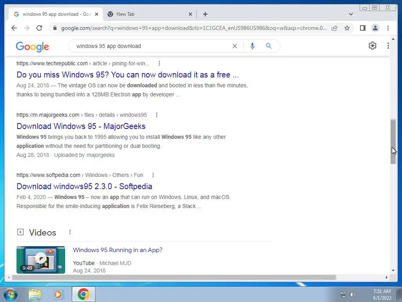This screenshot has width=402, height=302.
Task: Click the horizontal scrollbar left arrow
Action: coord(9,277)
